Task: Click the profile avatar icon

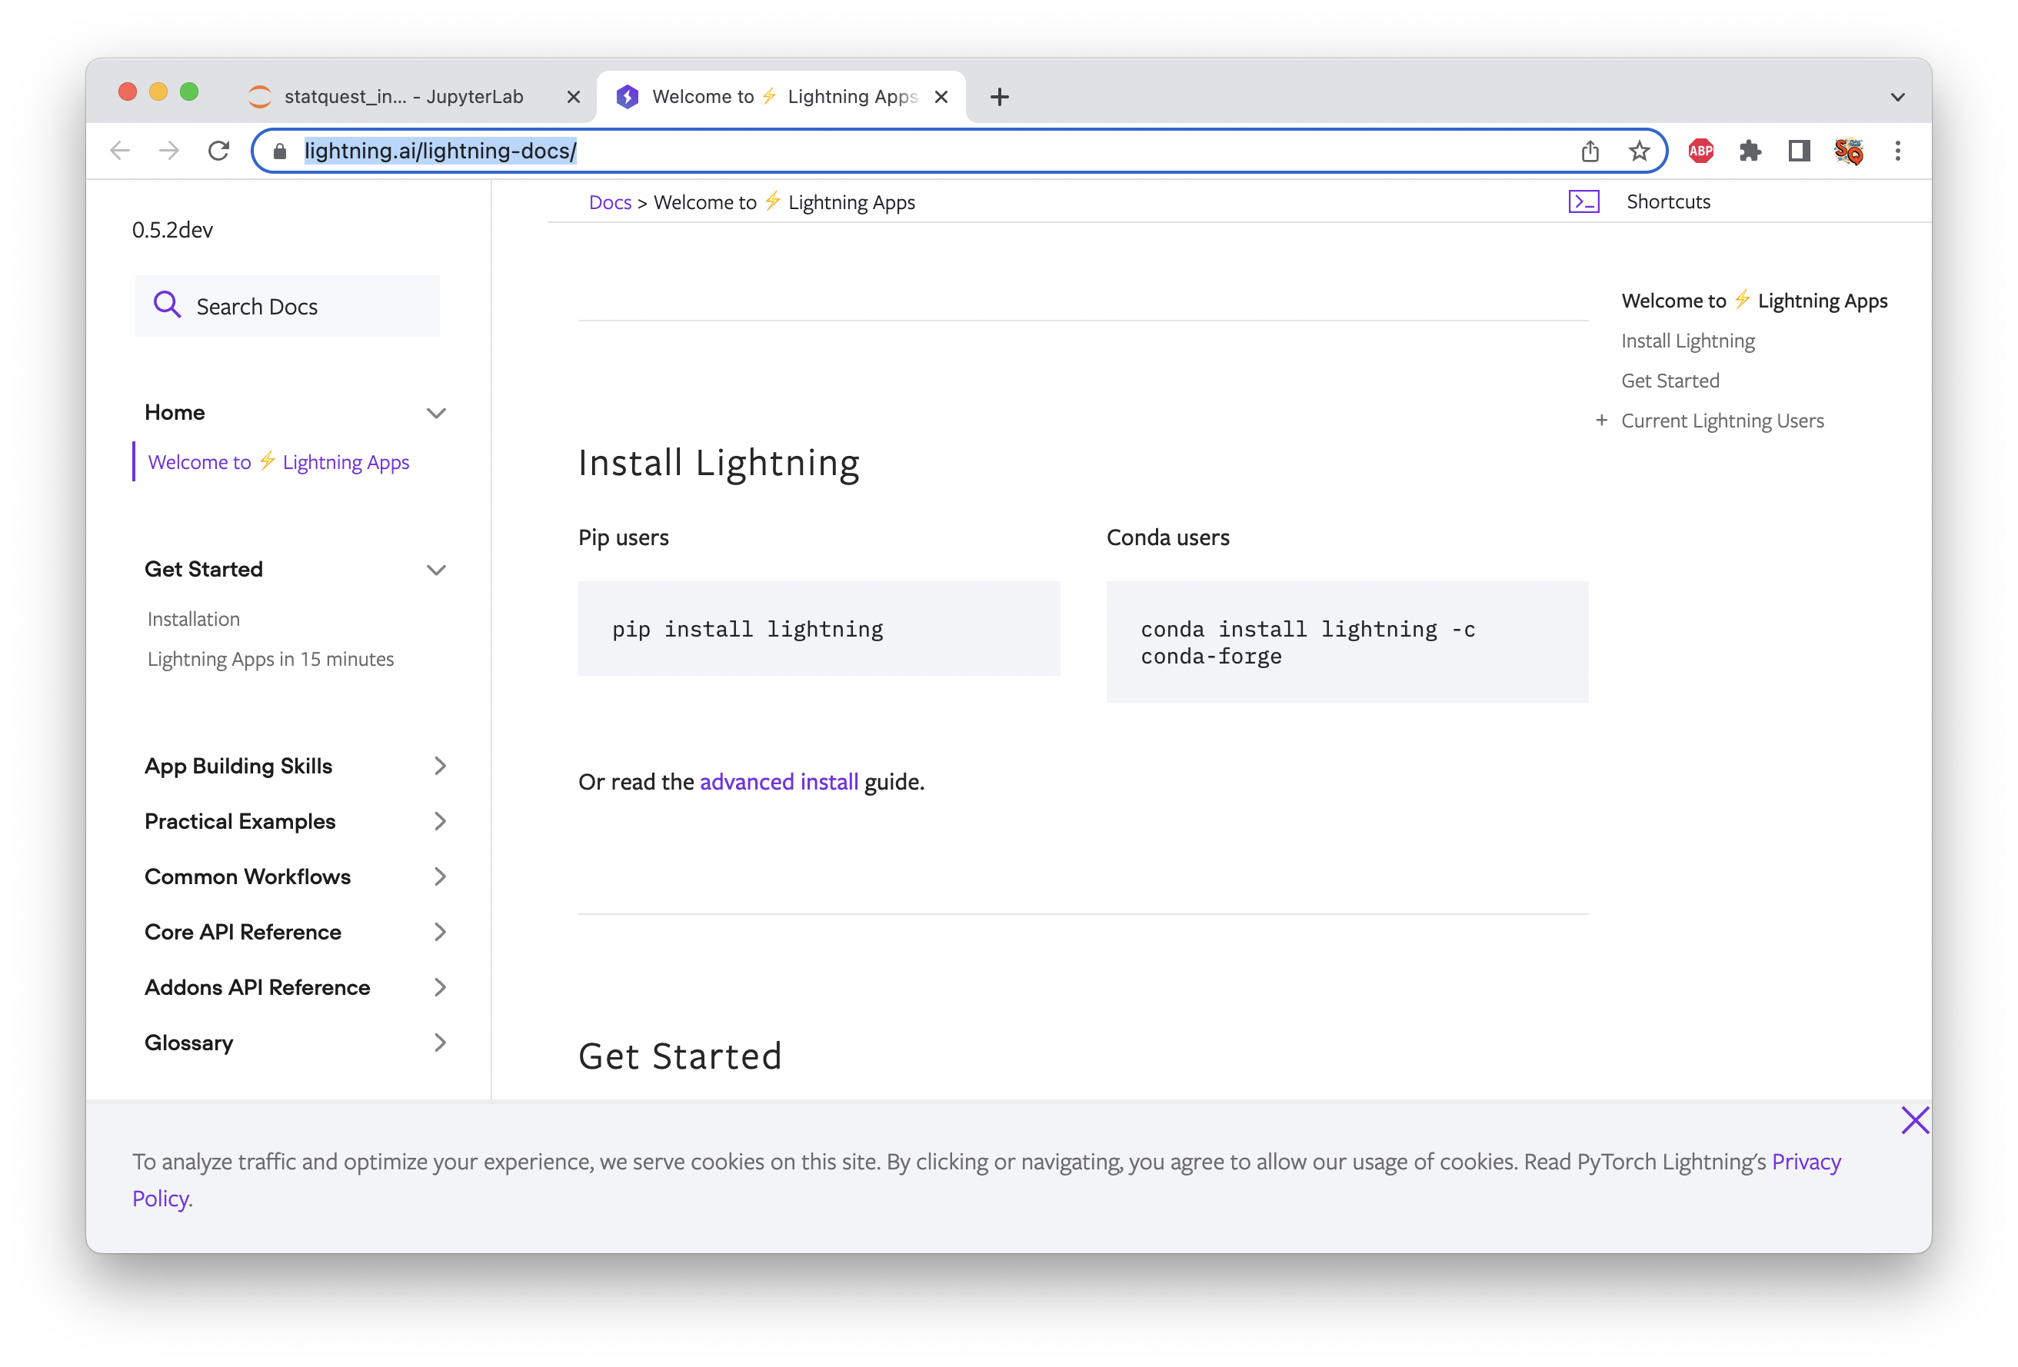Action: coord(1849,151)
